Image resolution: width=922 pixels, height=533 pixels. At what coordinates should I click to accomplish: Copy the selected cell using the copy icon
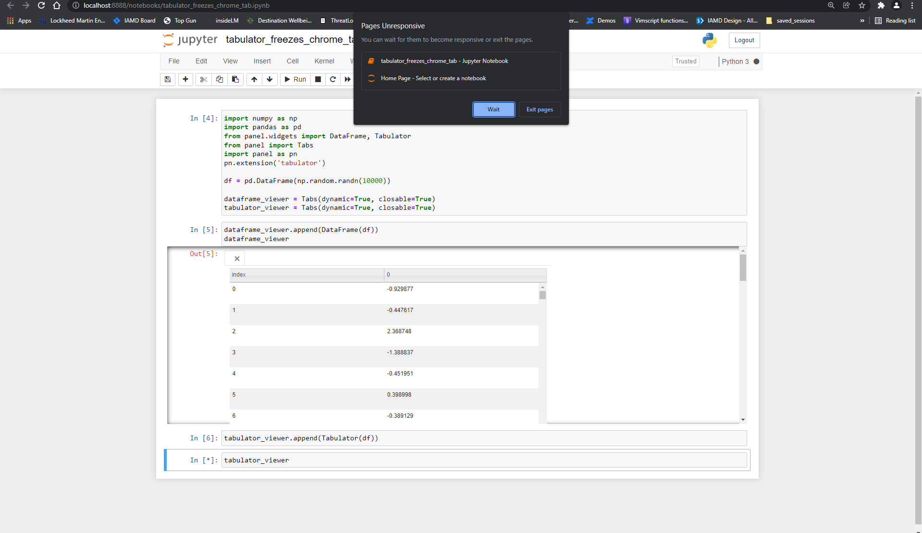pyautogui.click(x=219, y=79)
